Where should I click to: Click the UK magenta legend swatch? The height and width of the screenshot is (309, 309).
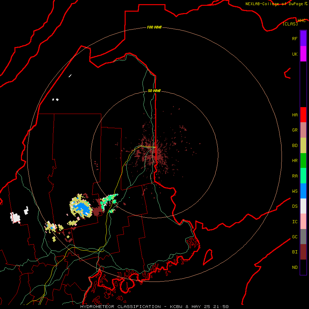pyautogui.click(x=303, y=54)
